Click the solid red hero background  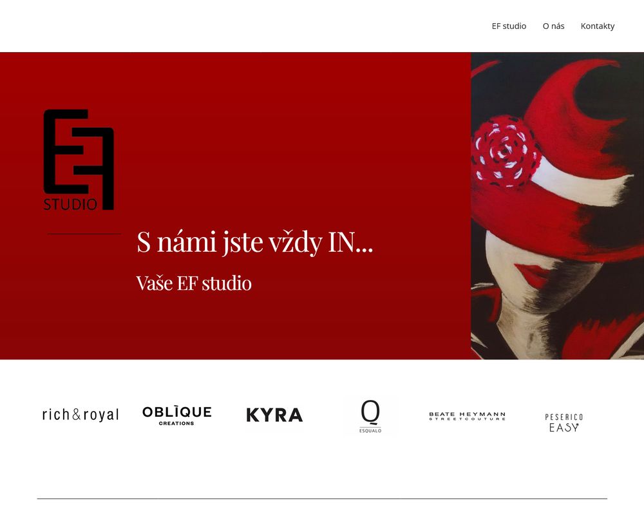(287, 123)
